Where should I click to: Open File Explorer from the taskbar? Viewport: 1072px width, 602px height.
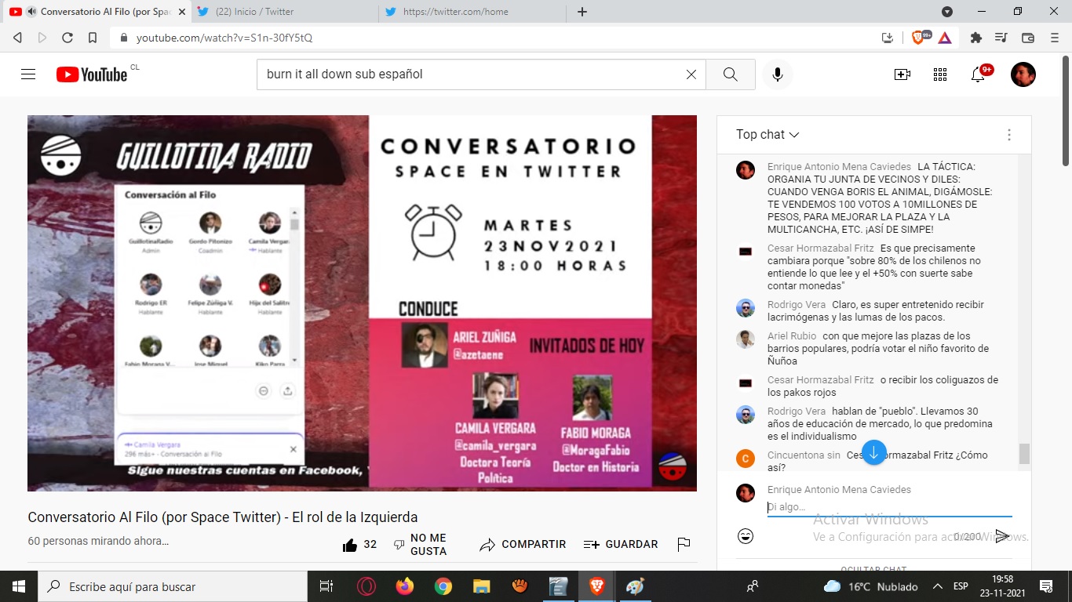click(x=482, y=586)
